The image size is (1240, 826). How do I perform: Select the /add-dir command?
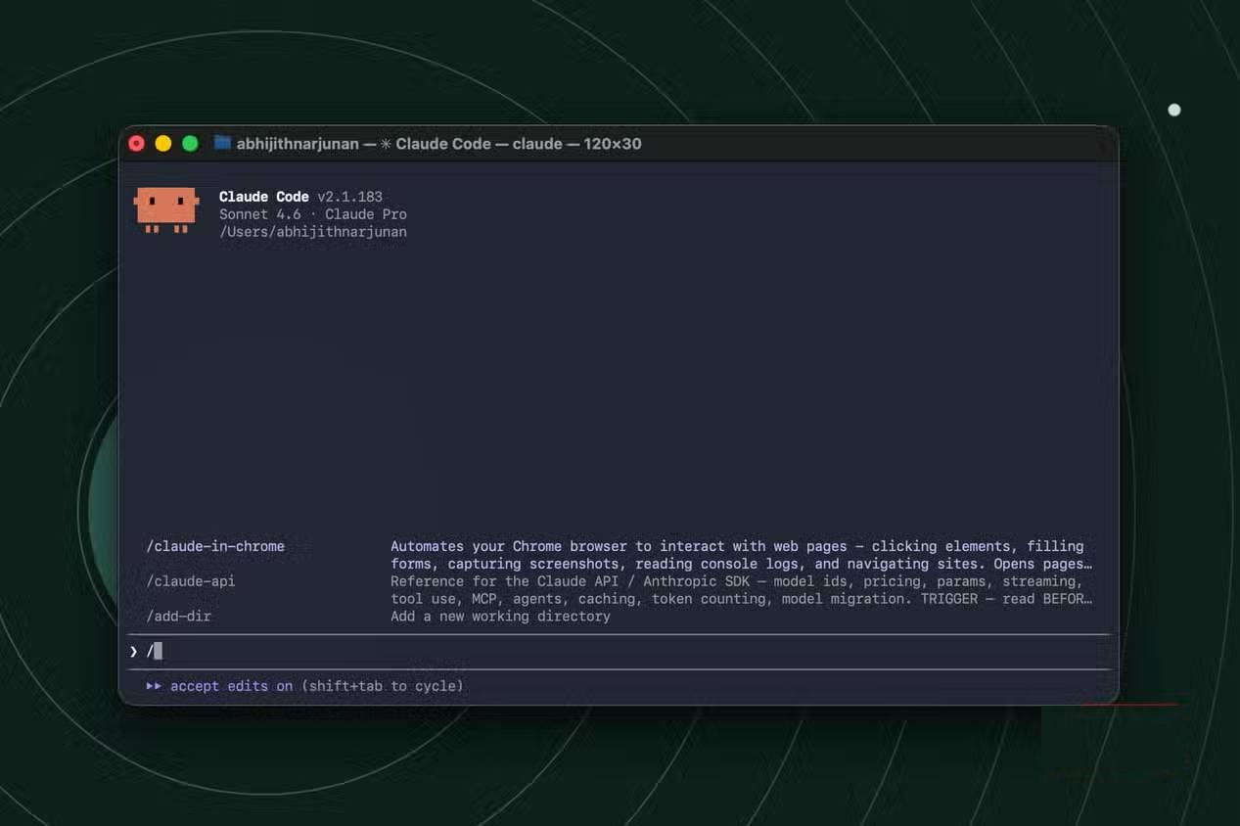click(179, 617)
